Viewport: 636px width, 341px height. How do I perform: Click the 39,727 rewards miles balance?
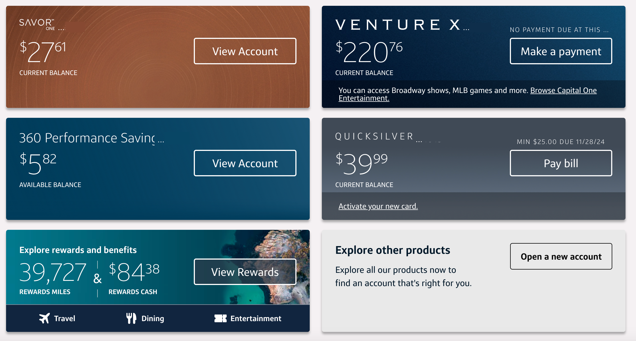(53, 272)
